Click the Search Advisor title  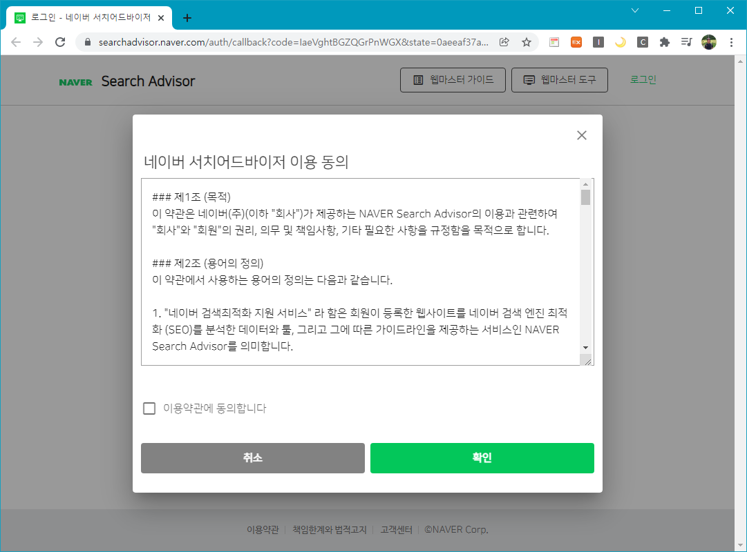[148, 81]
